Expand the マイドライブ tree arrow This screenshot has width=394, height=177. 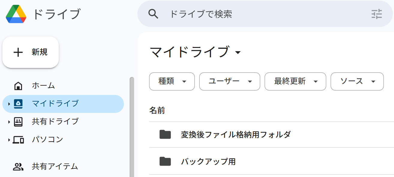point(9,104)
